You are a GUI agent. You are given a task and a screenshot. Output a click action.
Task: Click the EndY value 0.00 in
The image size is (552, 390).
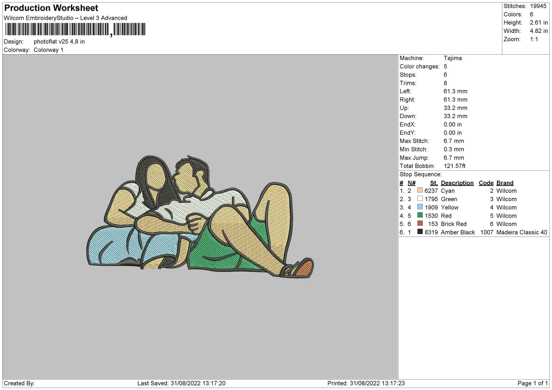[453, 133]
